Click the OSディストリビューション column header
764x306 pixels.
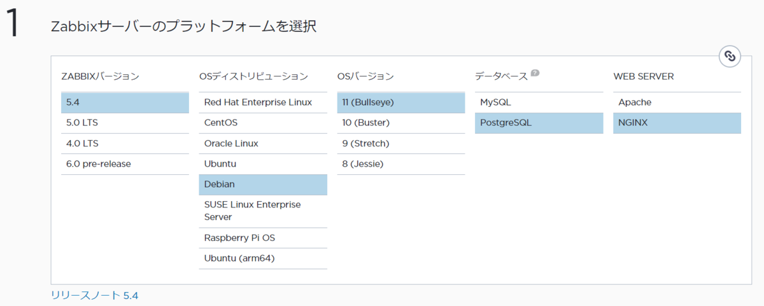click(253, 76)
